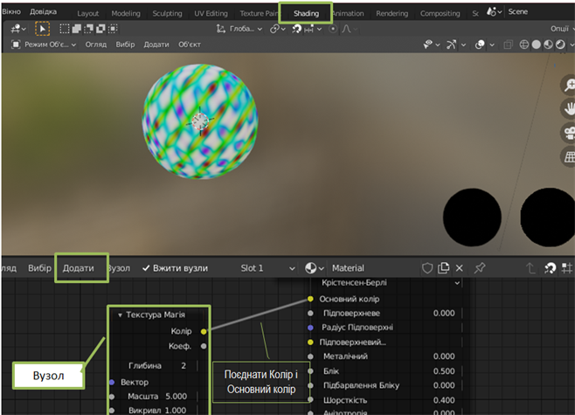575x415 pixels.
Task: Toggle the 'Вжити вузли' checkbox
Action: coord(147,268)
